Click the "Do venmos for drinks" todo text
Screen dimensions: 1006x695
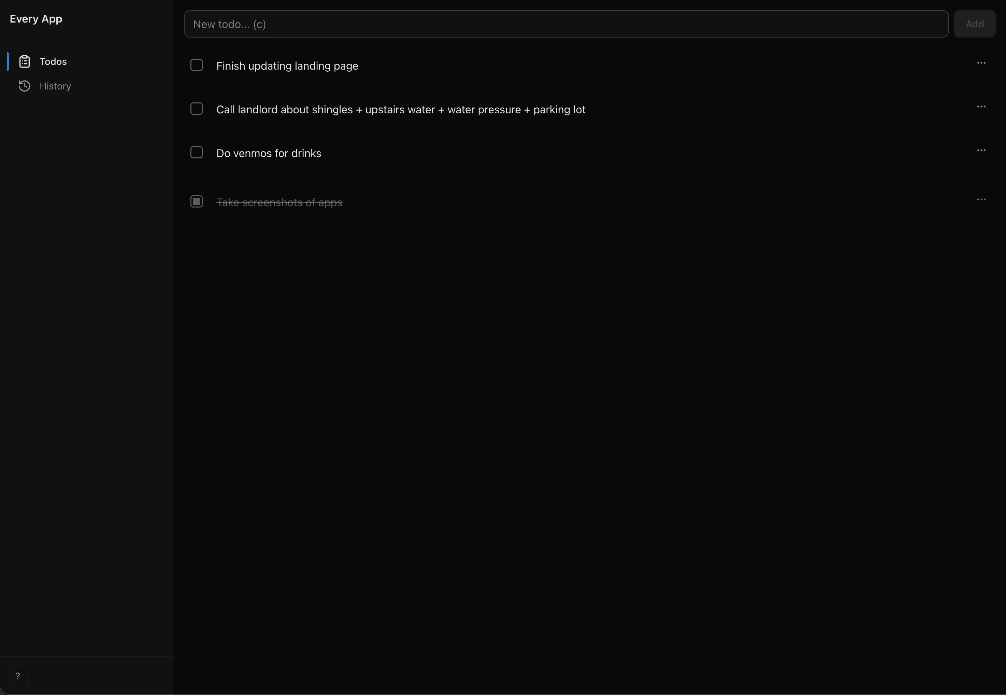269,153
